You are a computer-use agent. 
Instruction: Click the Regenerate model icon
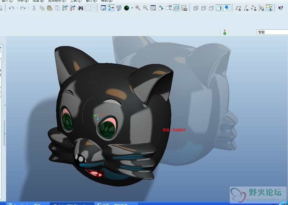[65, 8]
